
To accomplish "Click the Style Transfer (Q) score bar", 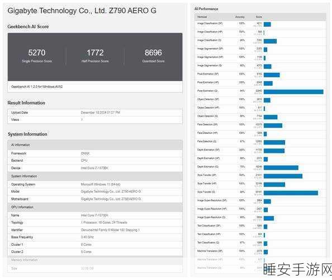I will click(291, 193).
